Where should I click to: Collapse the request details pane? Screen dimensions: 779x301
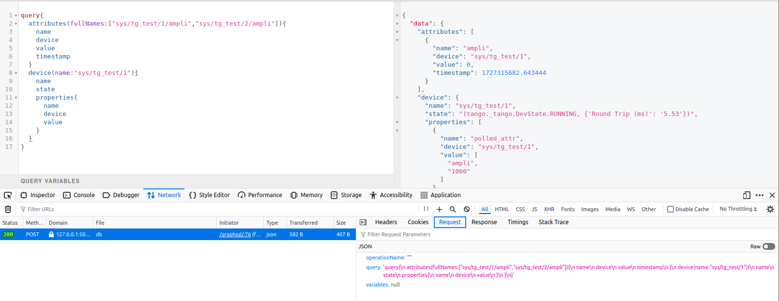click(x=363, y=222)
